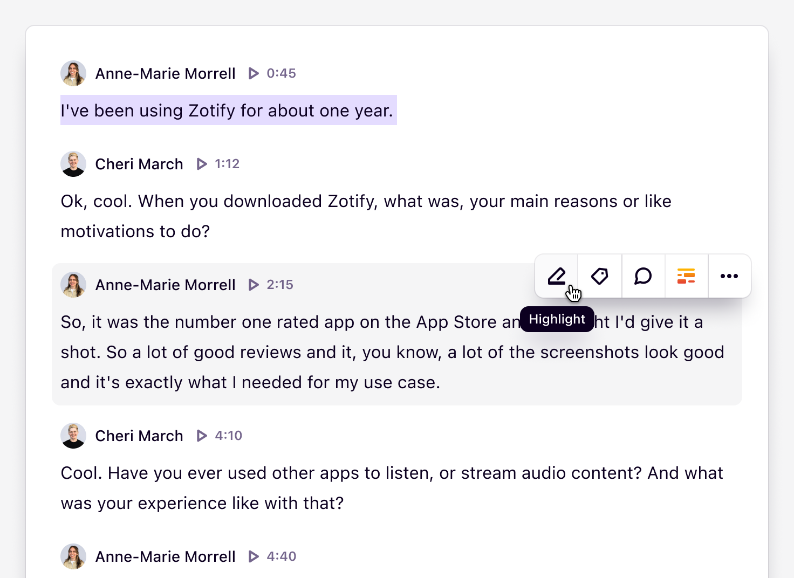
Task: Click Anne-Marie Morrell's profile avatar
Action: [73, 73]
